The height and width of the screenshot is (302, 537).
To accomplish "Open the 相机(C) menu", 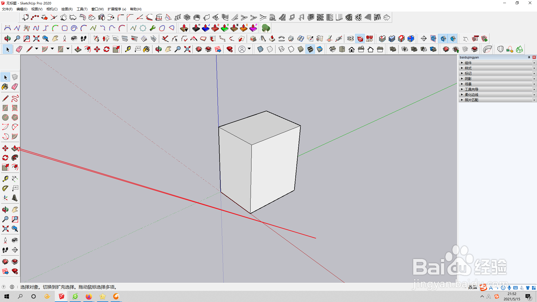I will pyautogui.click(x=52, y=9).
